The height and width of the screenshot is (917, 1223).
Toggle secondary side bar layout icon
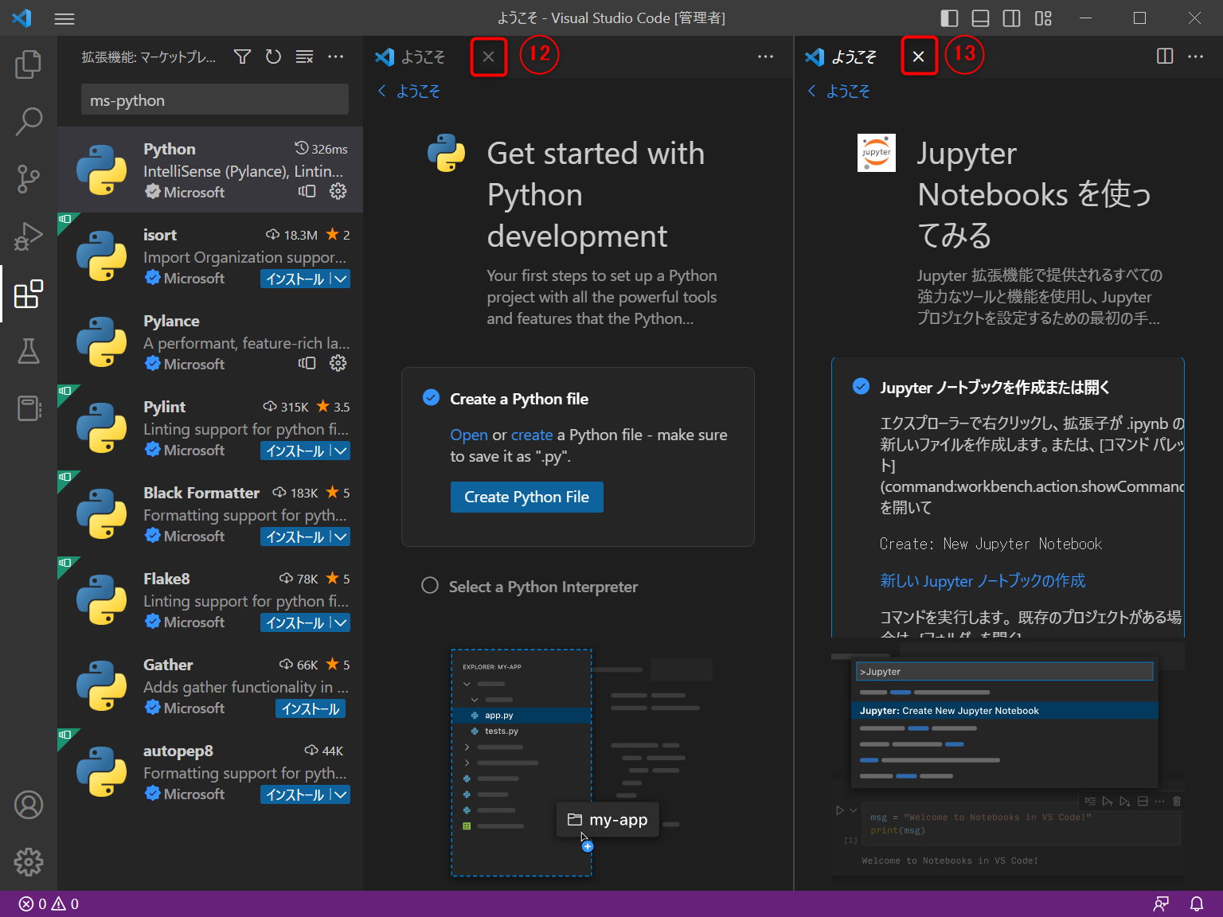(x=1012, y=18)
